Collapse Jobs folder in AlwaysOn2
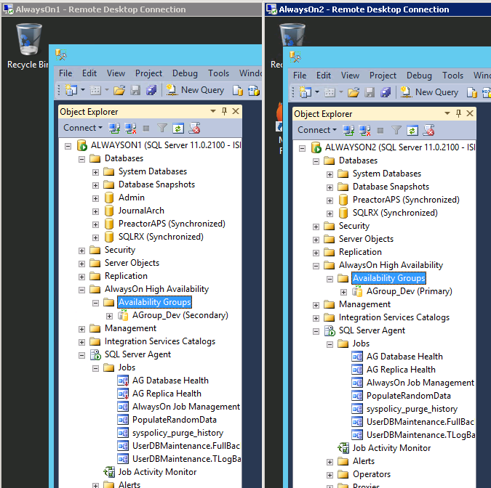Screen dimensions: 491x488 click(330, 344)
